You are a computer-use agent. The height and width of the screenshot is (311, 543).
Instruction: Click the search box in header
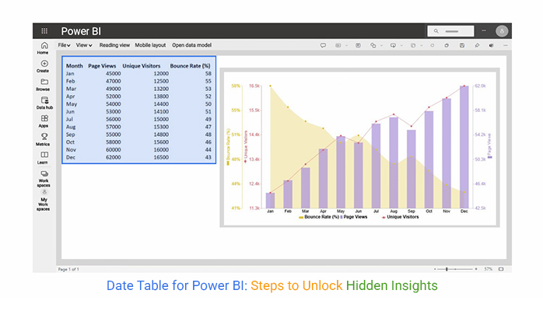tap(450, 31)
